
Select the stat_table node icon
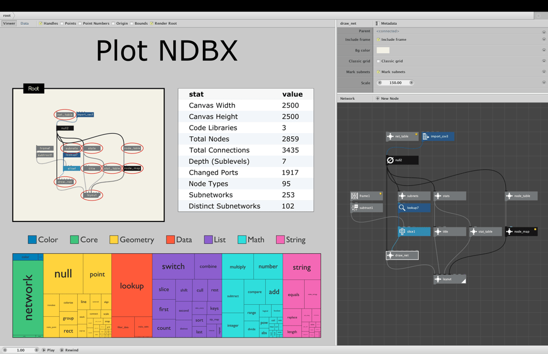(474, 231)
